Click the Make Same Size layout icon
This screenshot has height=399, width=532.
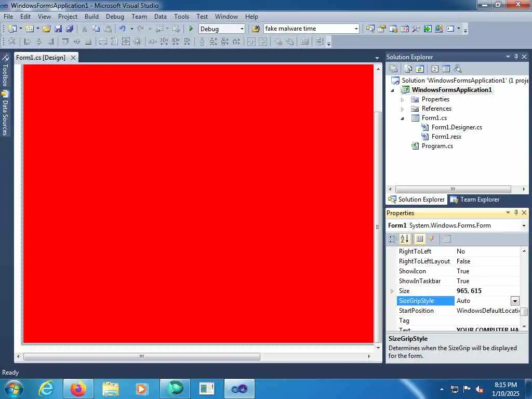[126, 42]
